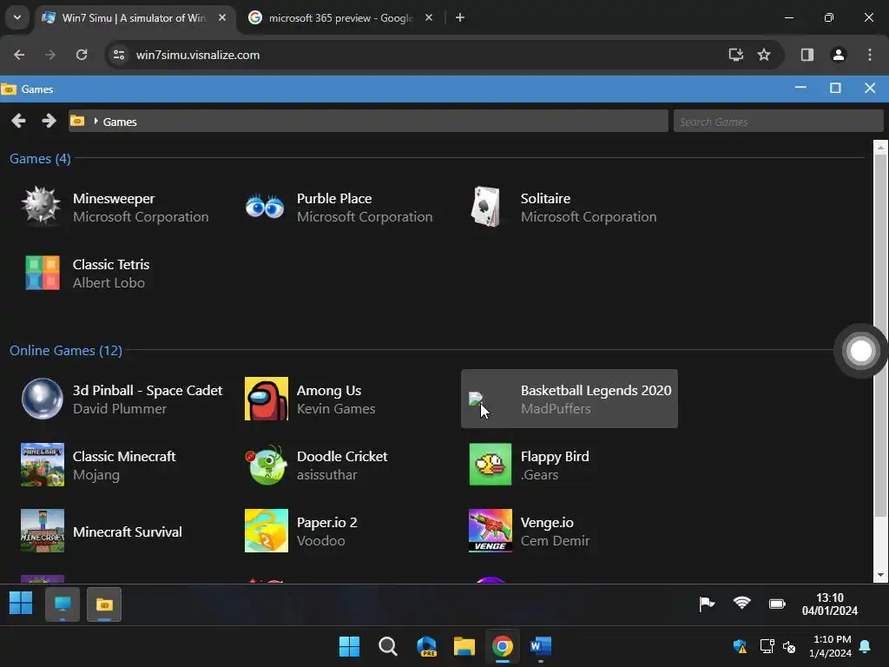Open the Classic Minecraft thumbnail icon

pos(43,465)
